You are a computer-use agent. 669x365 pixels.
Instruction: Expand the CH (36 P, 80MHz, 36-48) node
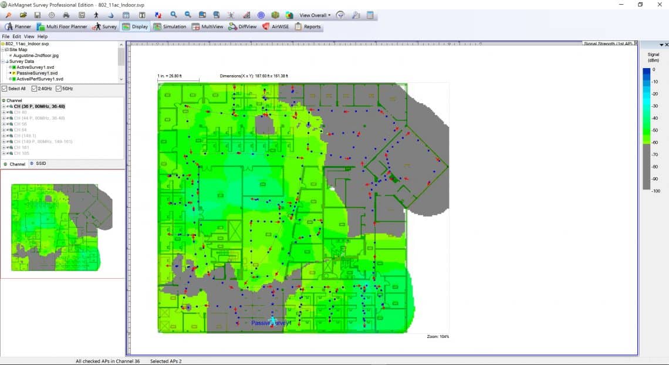pyautogui.click(x=4, y=107)
